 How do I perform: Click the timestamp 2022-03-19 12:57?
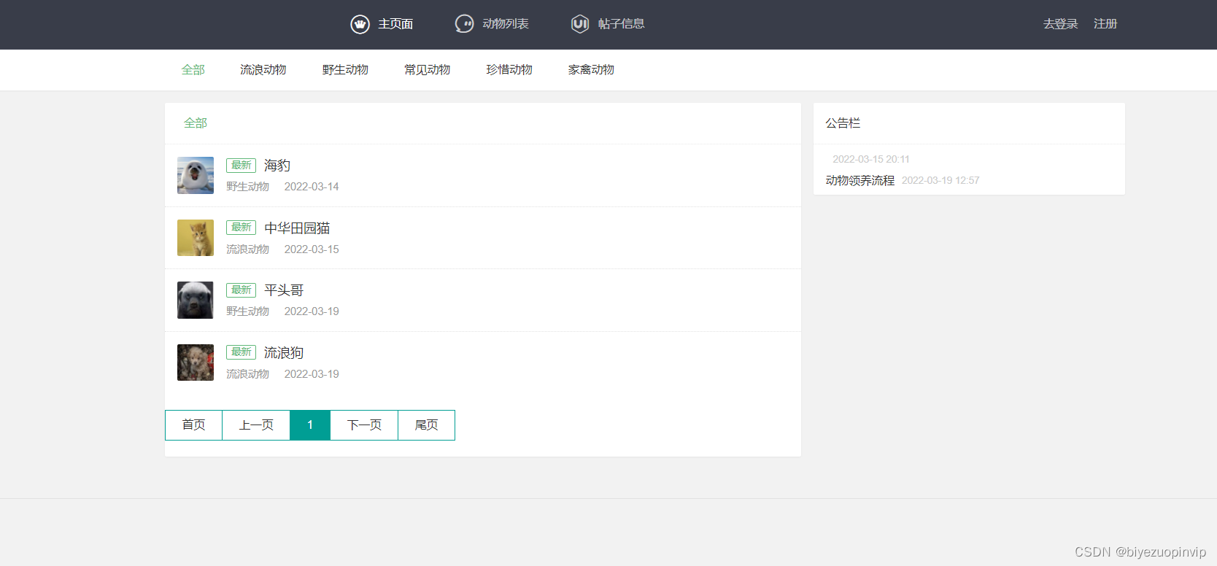click(x=940, y=180)
